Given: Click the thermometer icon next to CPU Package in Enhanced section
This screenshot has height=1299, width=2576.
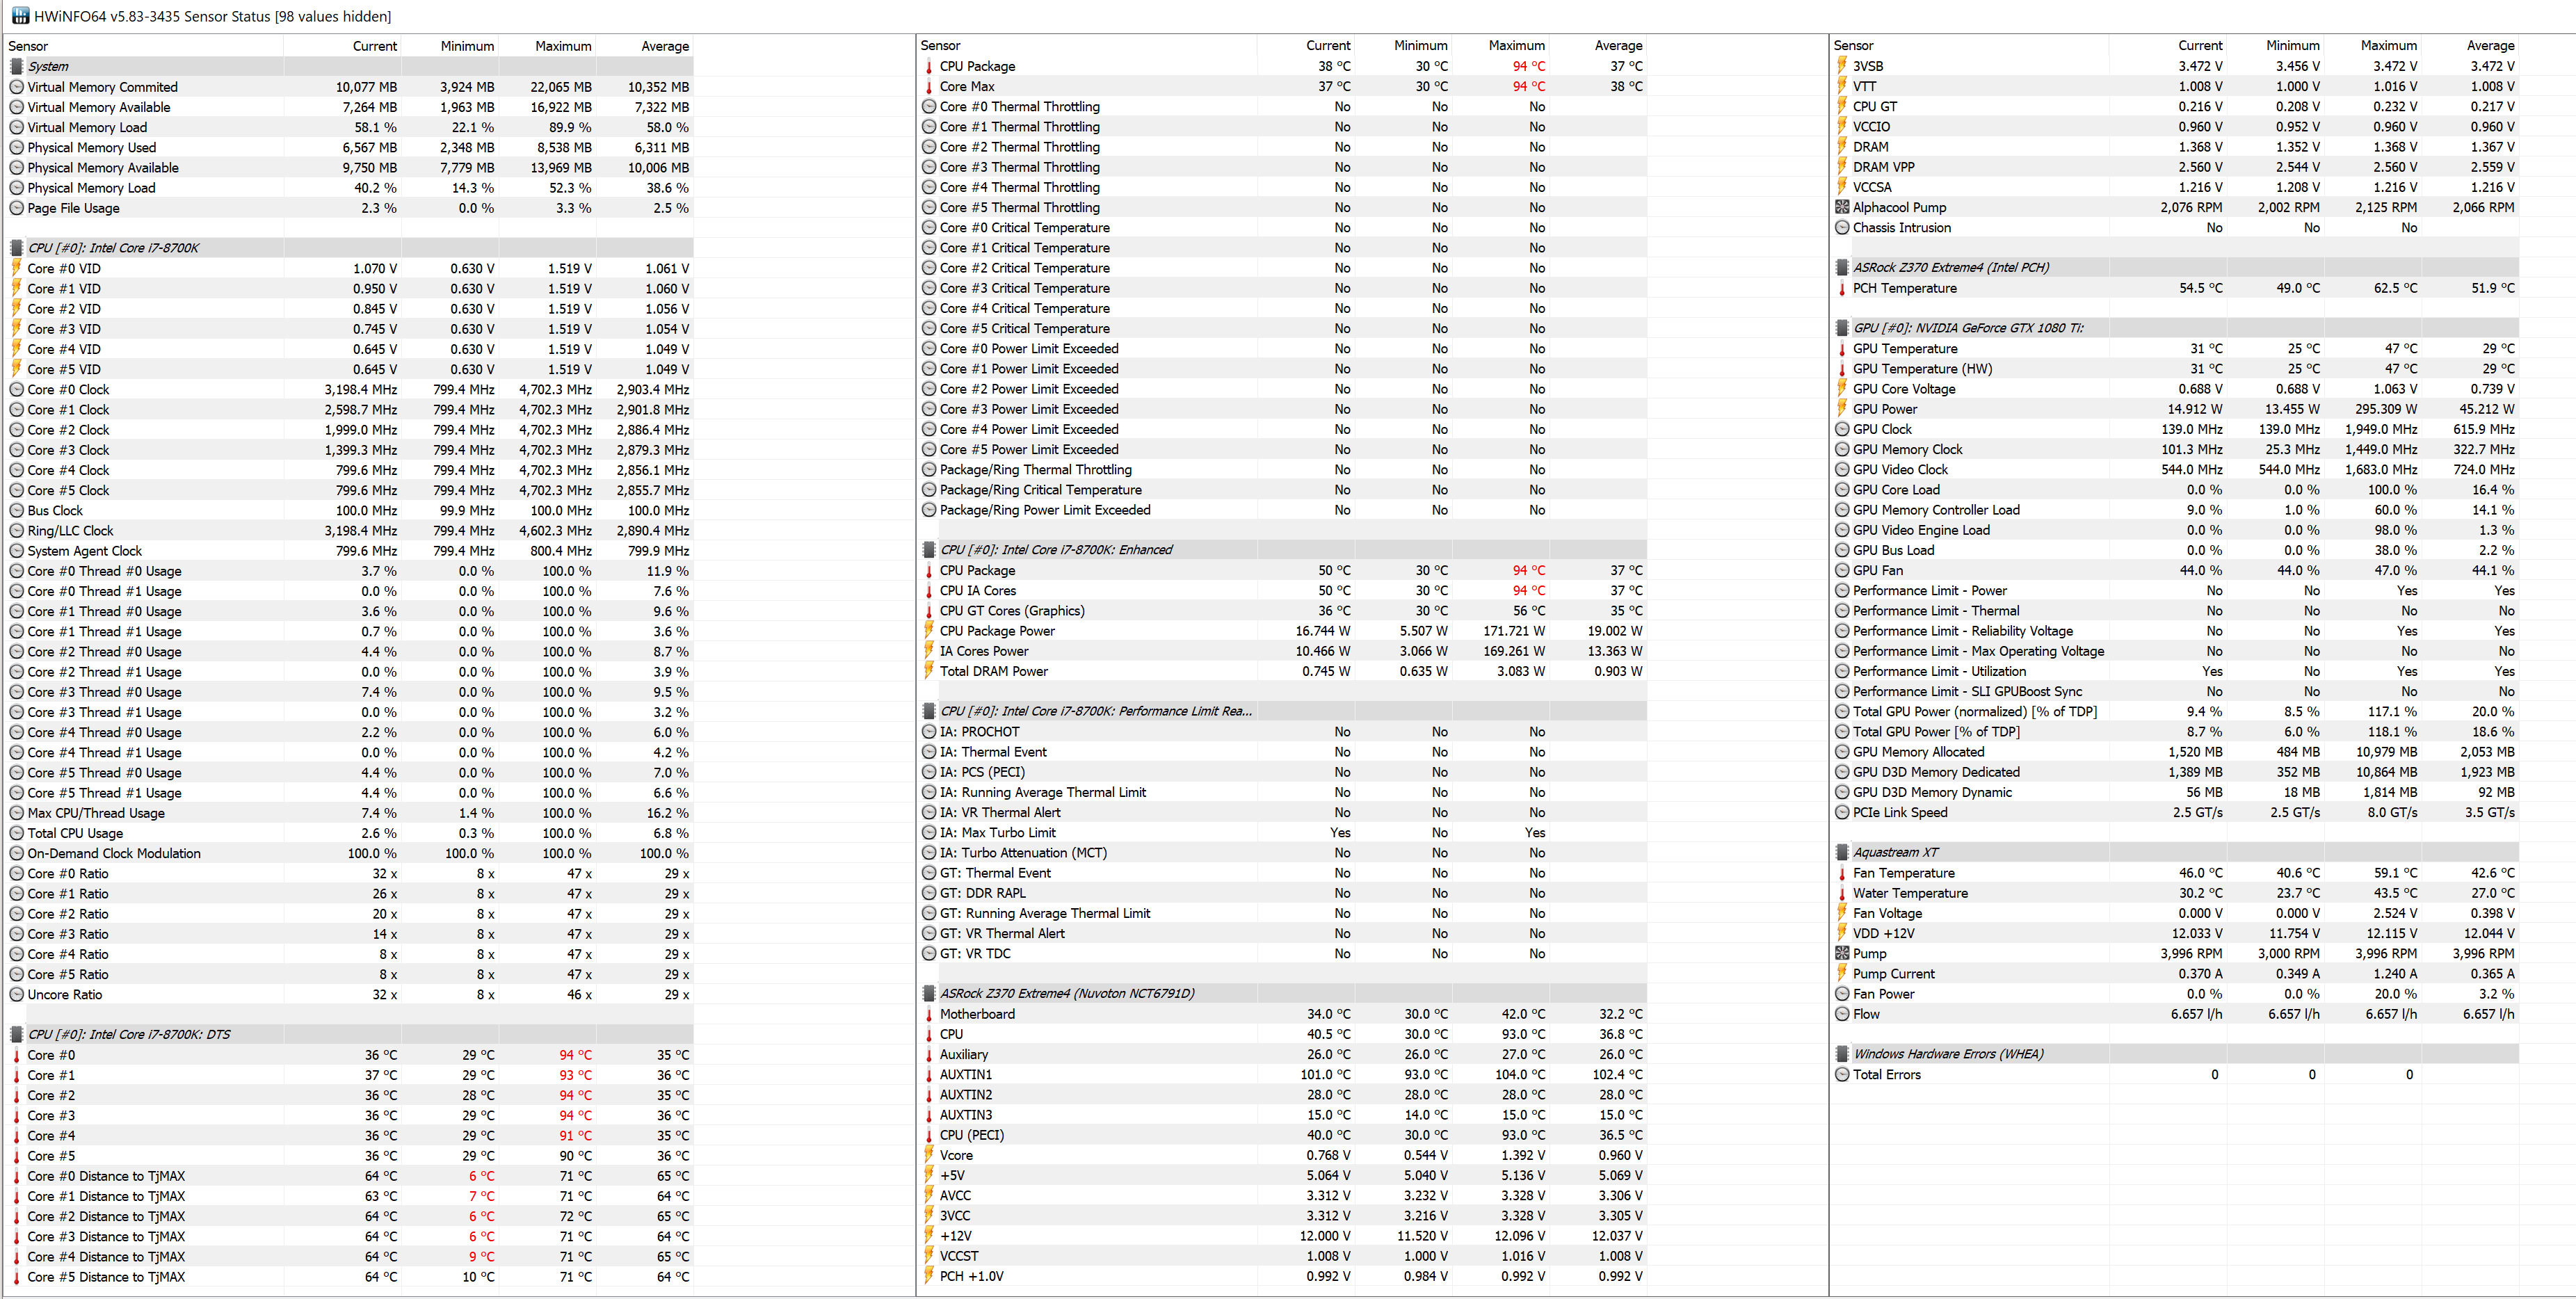Looking at the screenshot, I should click(929, 570).
